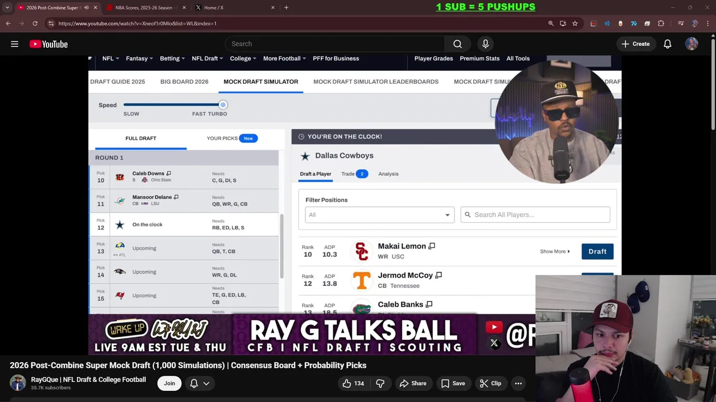Reload the page with refresh icon
The width and height of the screenshot is (716, 402).
pos(35,23)
